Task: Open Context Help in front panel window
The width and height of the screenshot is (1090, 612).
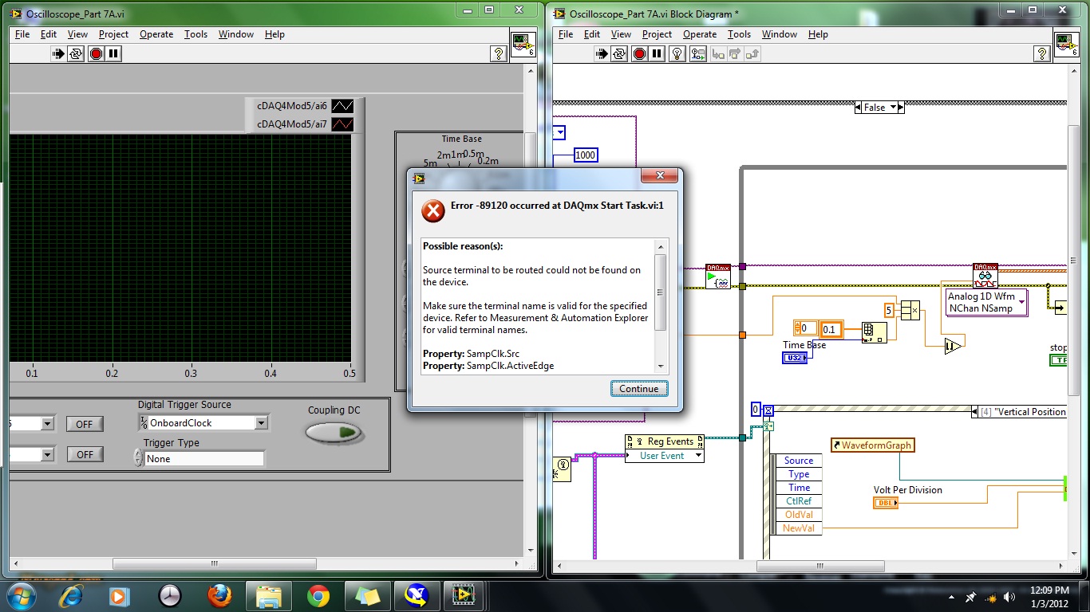Action: (499, 54)
